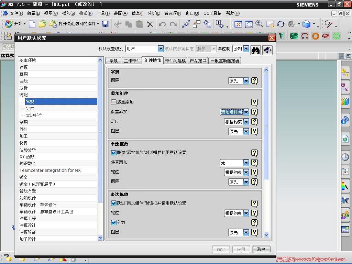Switch to the 工作部件 tab
The image size is (352, 264).
(132, 60)
